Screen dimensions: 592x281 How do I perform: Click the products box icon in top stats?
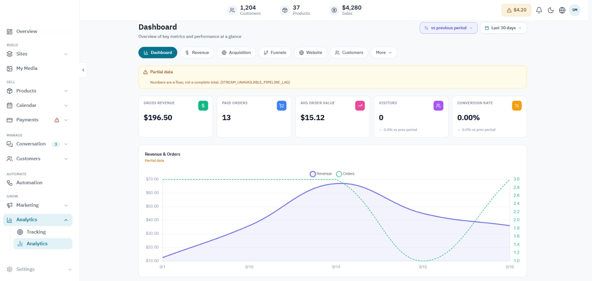point(285,10)
